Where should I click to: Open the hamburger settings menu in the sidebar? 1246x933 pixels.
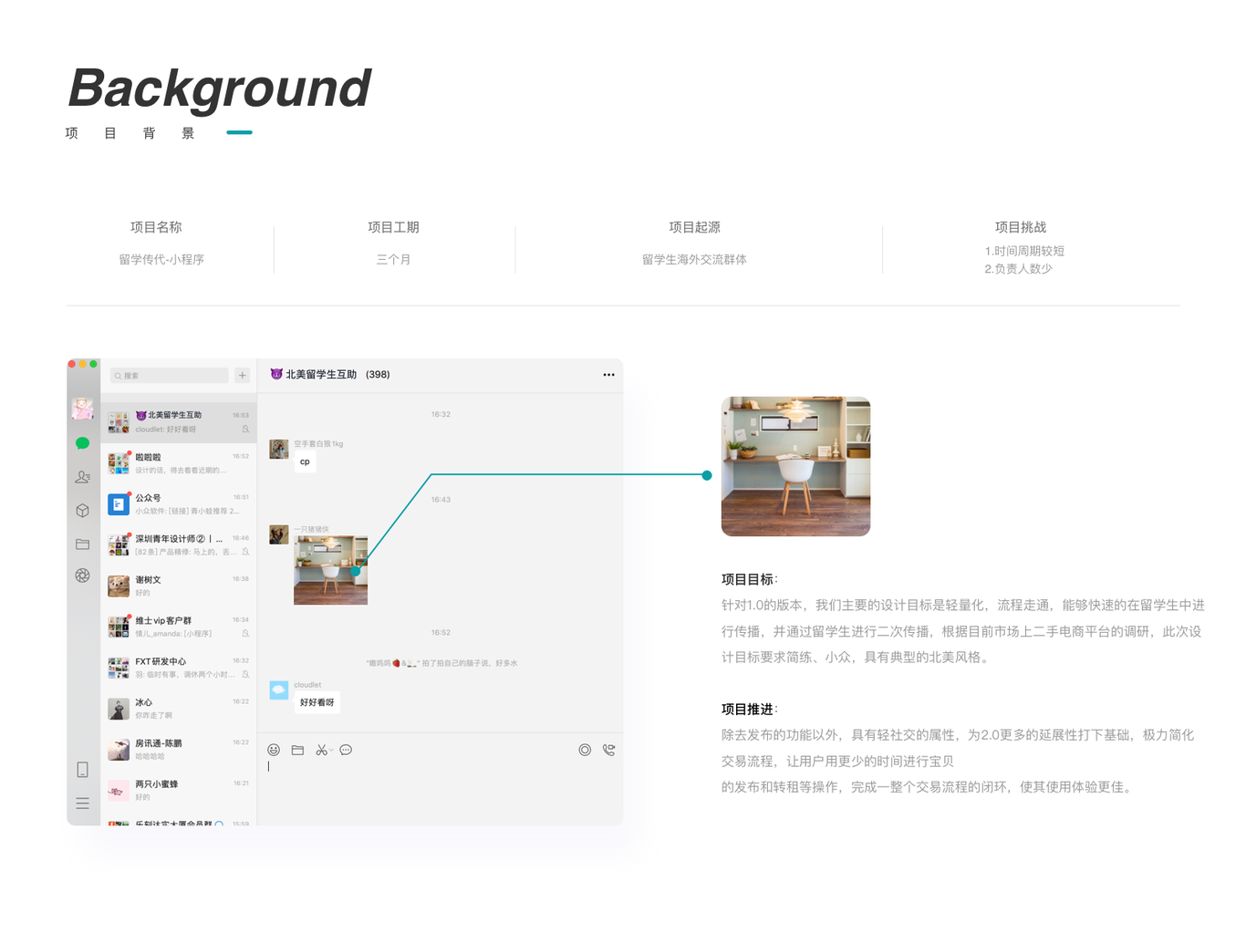click(x=82, y=803)
